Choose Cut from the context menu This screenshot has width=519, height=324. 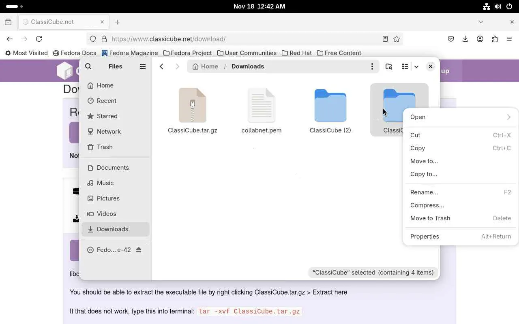[461, 135]
